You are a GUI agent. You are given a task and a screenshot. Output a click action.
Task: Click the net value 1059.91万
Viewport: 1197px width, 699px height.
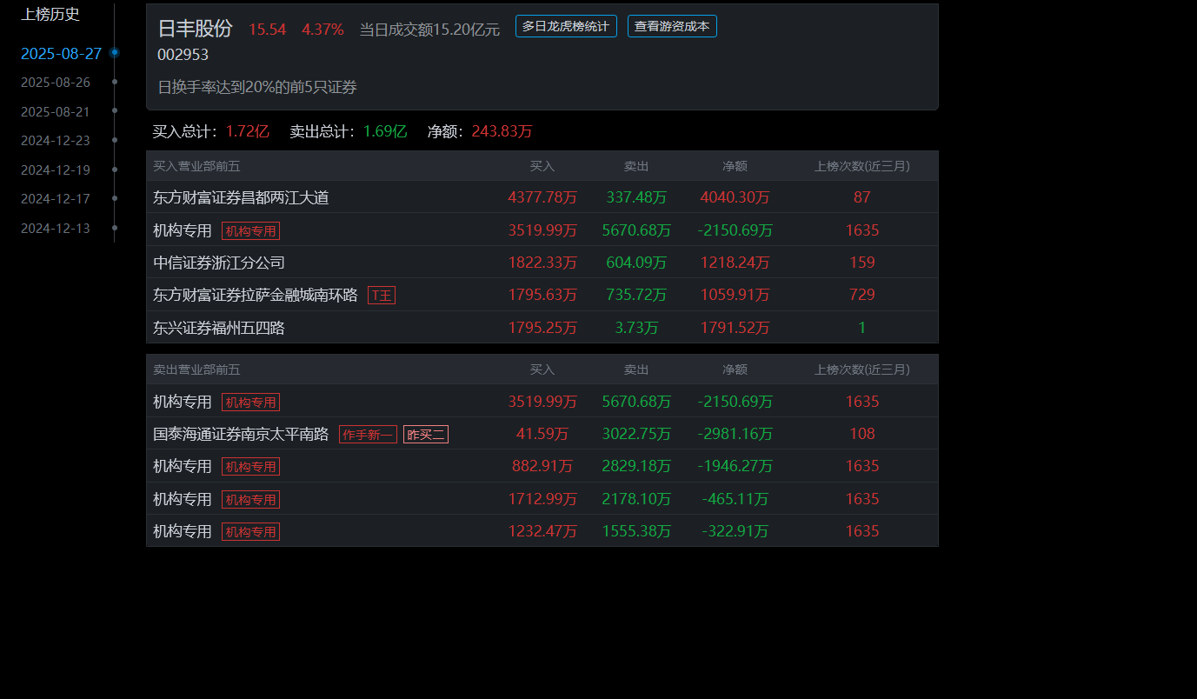(735, 295)
